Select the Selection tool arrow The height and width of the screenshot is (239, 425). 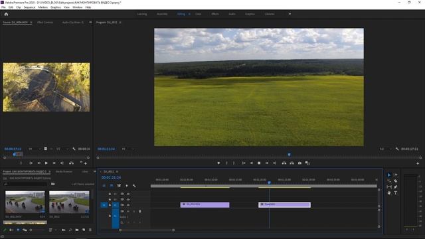coord(389,175)
